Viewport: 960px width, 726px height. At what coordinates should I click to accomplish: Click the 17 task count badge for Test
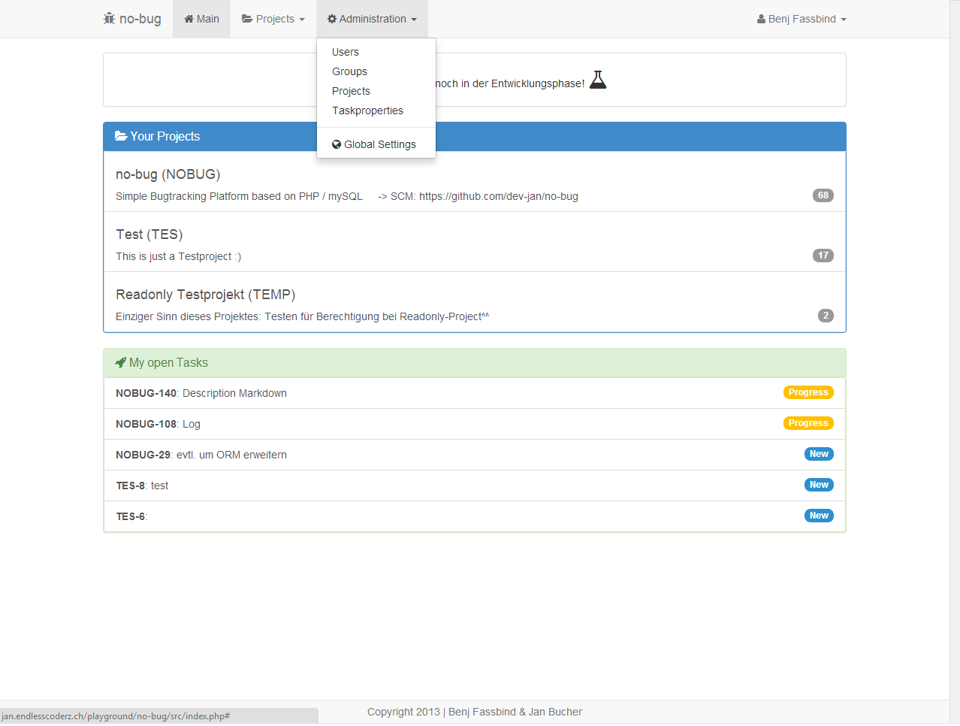click(x=823, y=256)
